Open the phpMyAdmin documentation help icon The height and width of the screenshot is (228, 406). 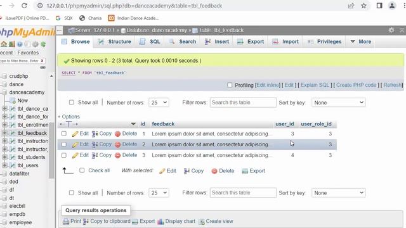pyautogui.click(x=20, y=44)
